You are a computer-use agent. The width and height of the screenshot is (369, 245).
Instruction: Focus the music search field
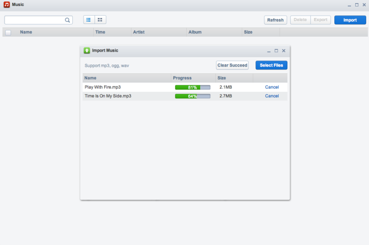[38, 20]
